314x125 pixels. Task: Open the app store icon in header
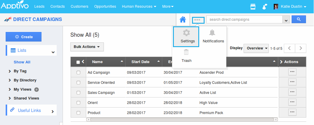click(253, 7)
